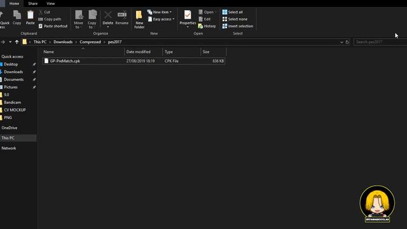Go up one folder level arrow
The image size is (407, 229).
17,42
